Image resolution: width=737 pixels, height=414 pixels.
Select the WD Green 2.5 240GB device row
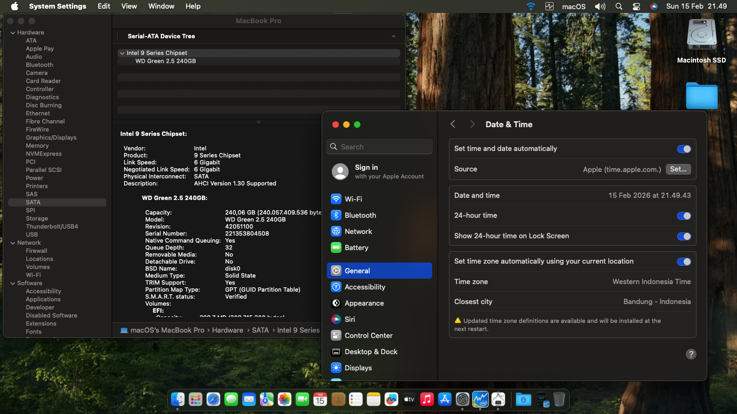coord(259,61)
